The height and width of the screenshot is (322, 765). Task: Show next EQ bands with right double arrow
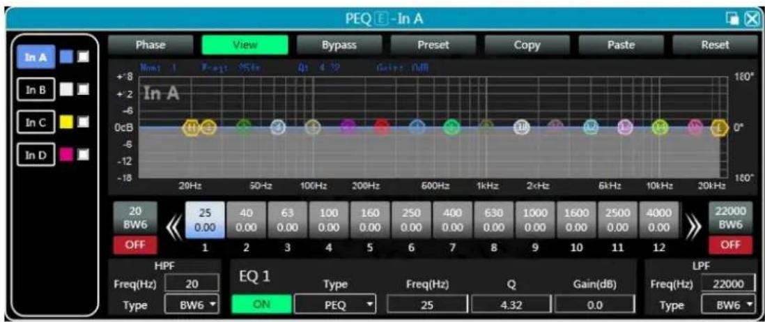pyautogui.click(x=693, y=227)
